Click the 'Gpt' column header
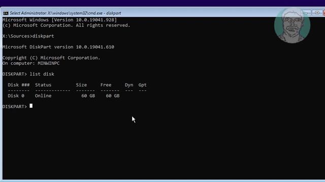This screenshot has height=182, width=325. (x=142, y=85)
